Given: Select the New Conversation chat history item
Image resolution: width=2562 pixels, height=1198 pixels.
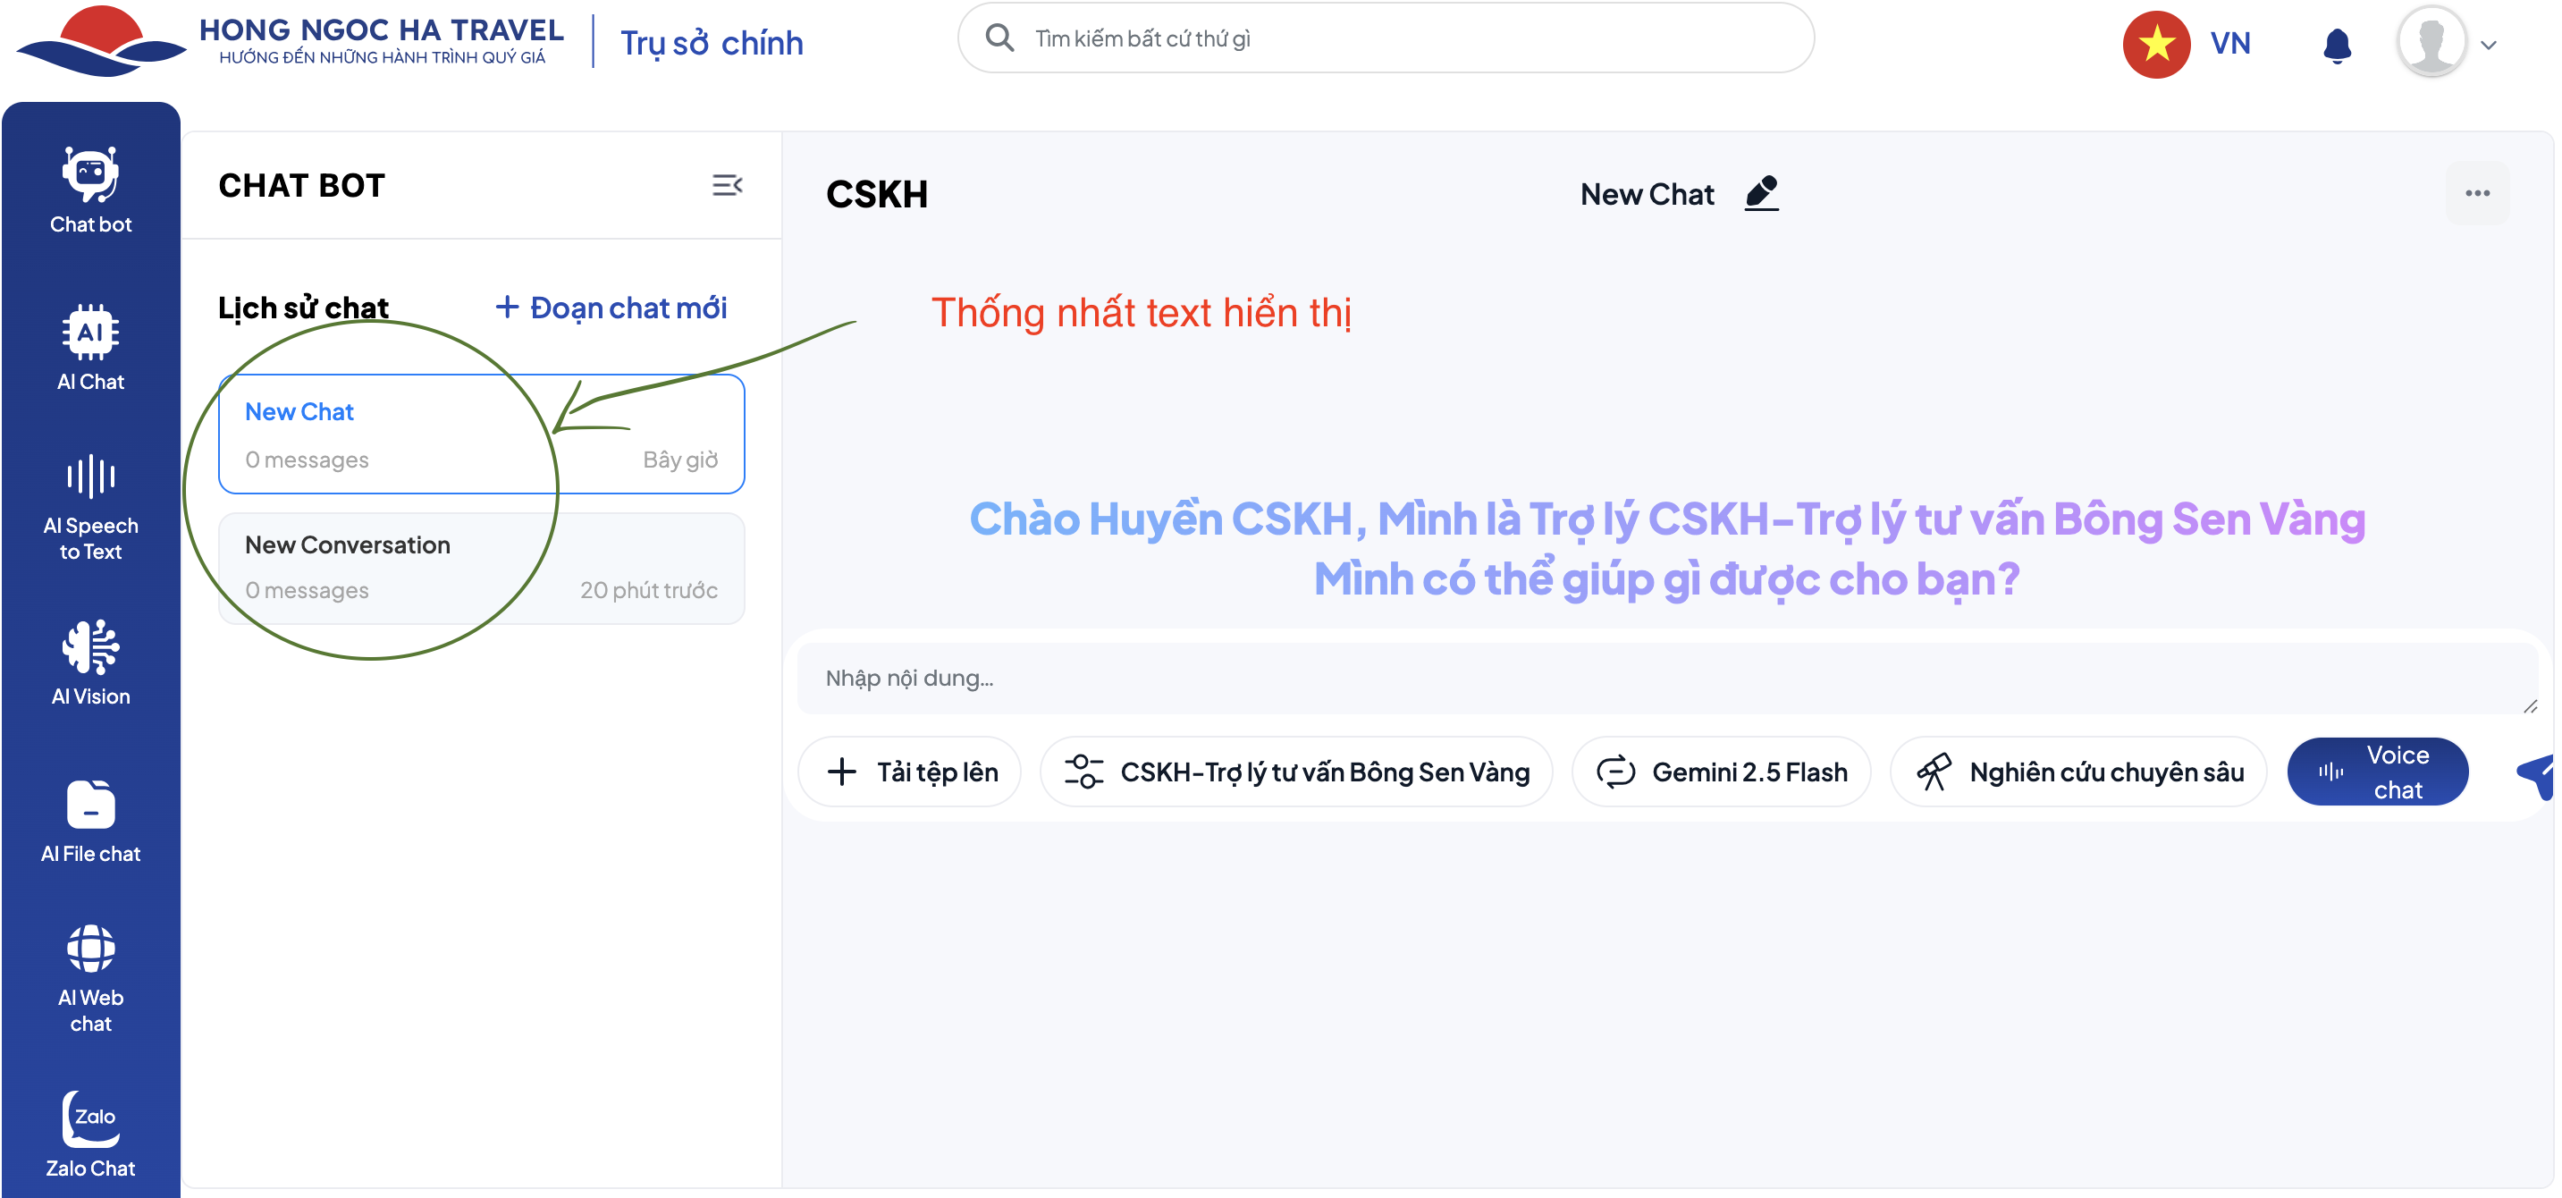Looking at the screenshot, I should pos(481,568).
